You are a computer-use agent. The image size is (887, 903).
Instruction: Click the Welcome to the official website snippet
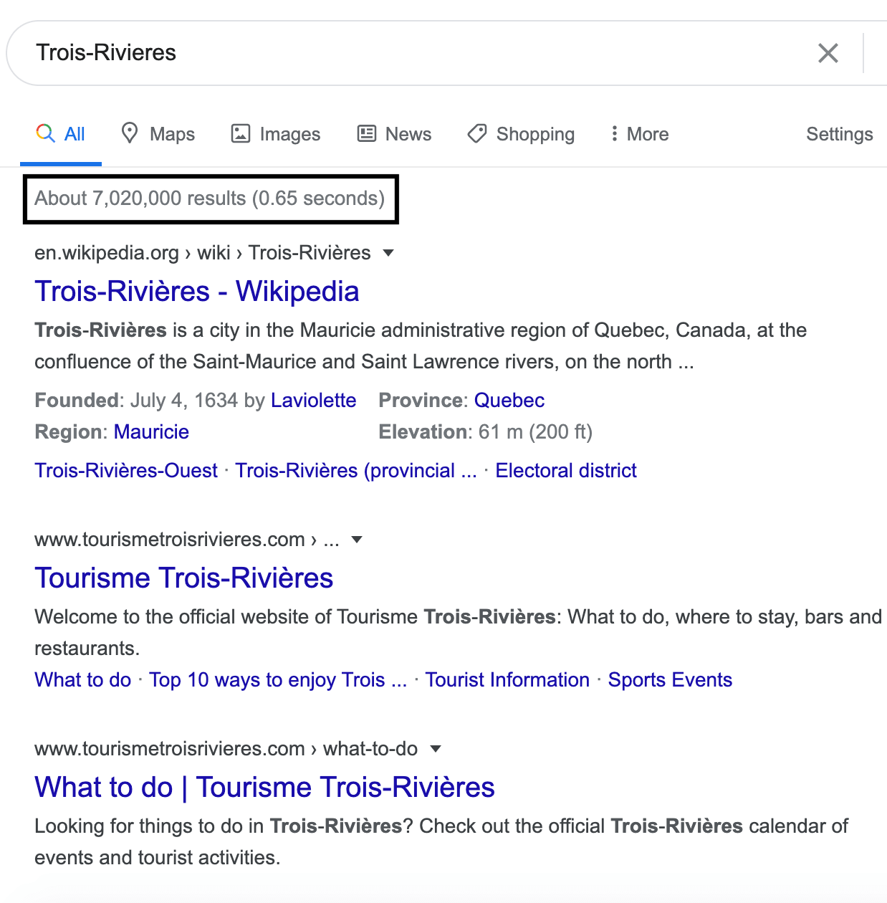coord(459,632)
